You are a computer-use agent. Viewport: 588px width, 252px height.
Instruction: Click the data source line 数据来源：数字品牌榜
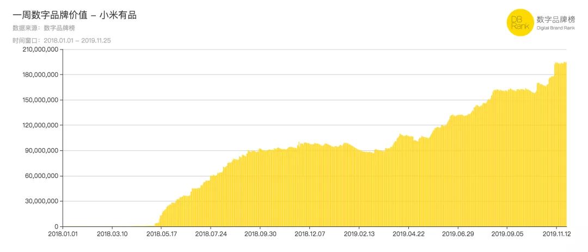point(44,28)
